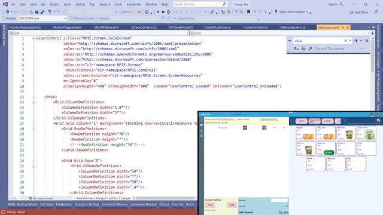383x215 pixels.
Task: Toggle Match Case (Aa) in find box
Action: click(x=296, y=48)
